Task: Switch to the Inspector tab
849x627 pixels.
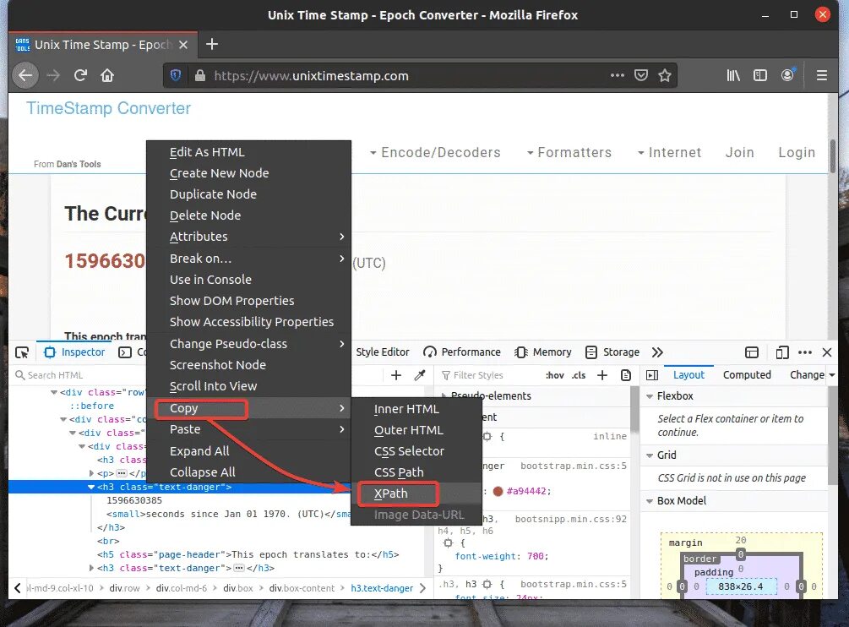Action: tap(74, 352)
